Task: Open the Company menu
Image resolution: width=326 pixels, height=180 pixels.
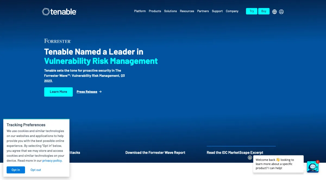Action: click(232, 11)
